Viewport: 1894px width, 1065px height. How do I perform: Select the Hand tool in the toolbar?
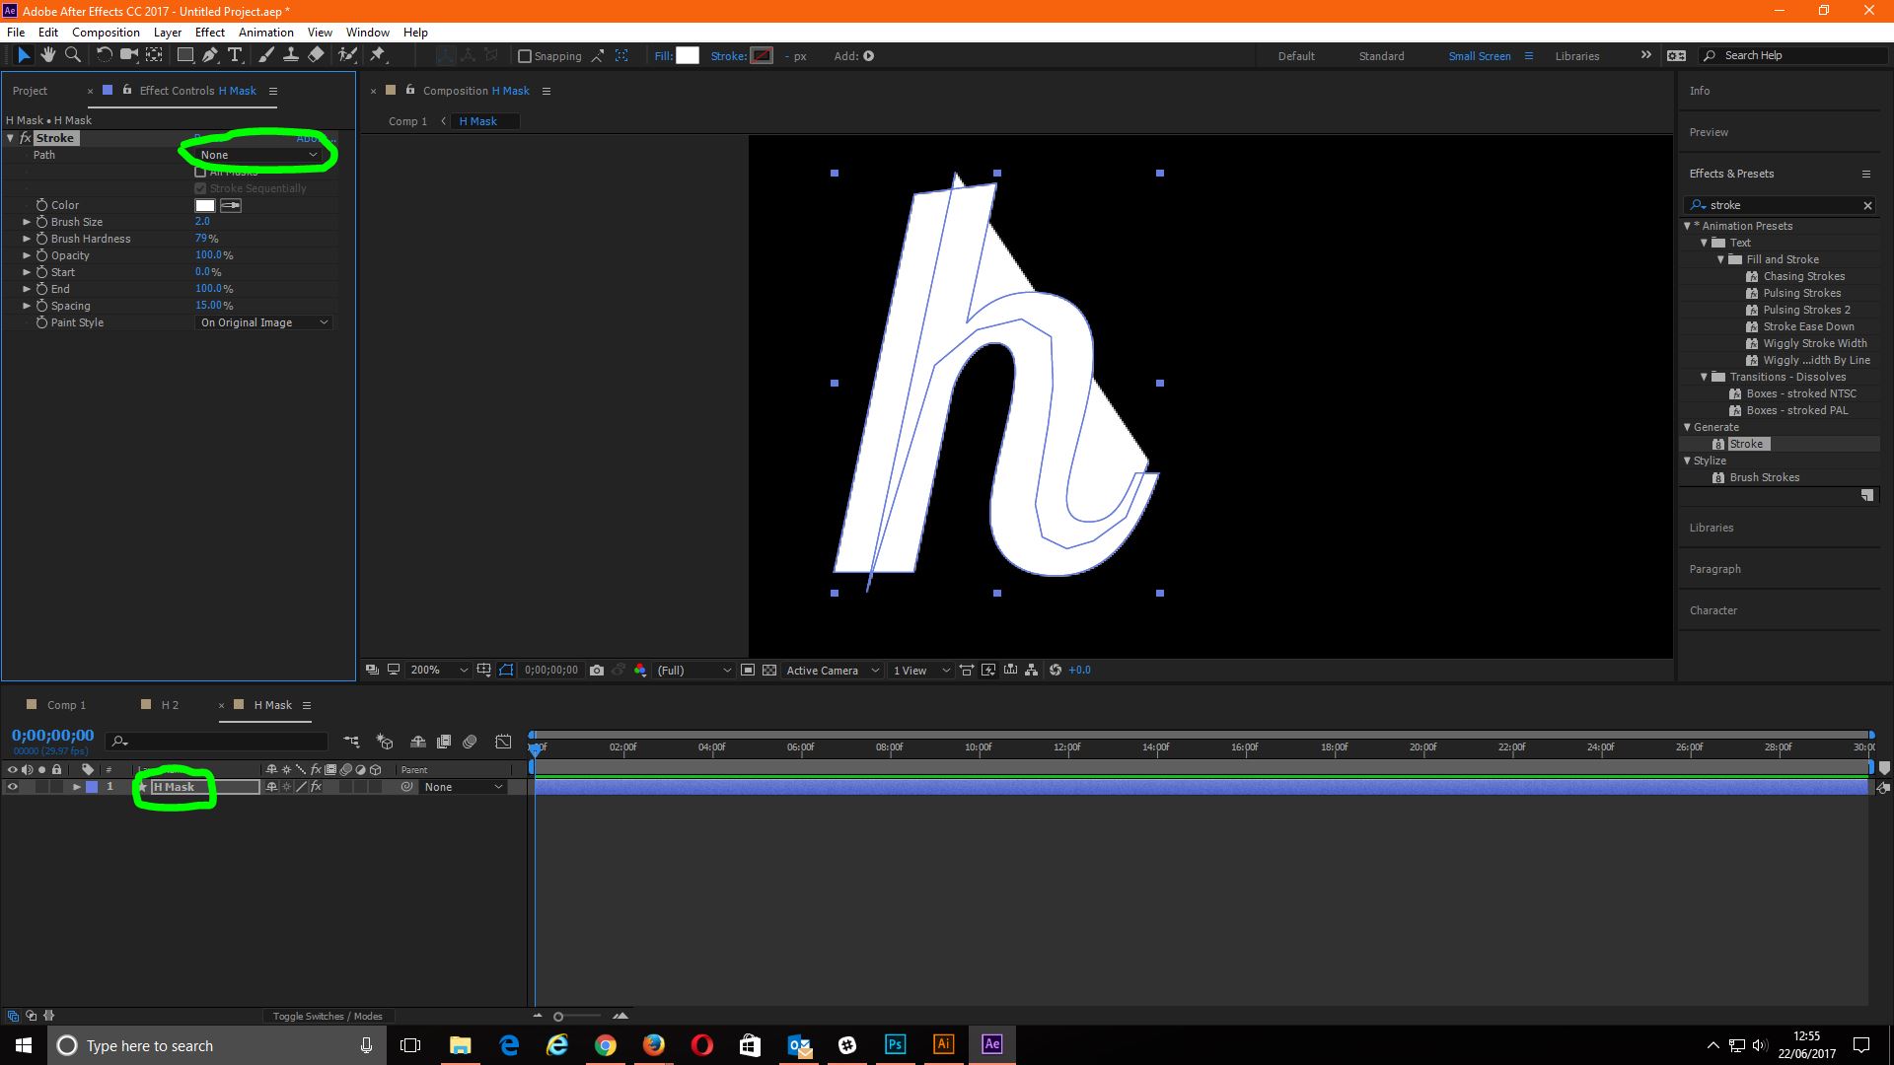coord(48,55)
